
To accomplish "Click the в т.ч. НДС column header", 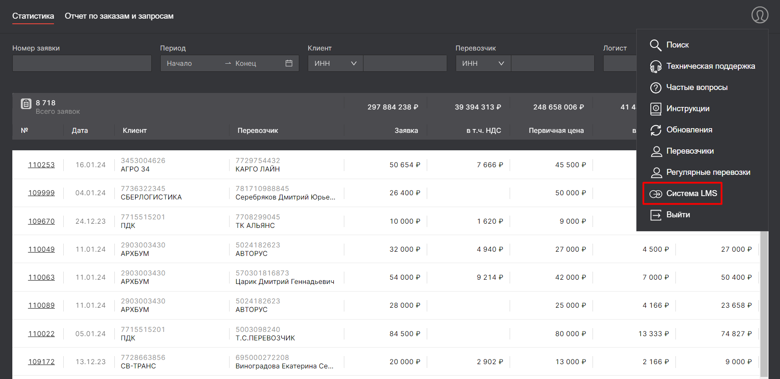I will 484,130.
